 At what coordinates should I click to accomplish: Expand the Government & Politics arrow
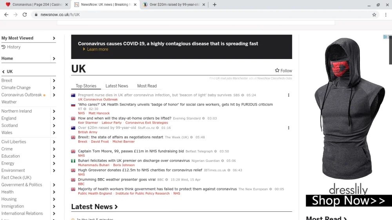[x=54, y=185]
